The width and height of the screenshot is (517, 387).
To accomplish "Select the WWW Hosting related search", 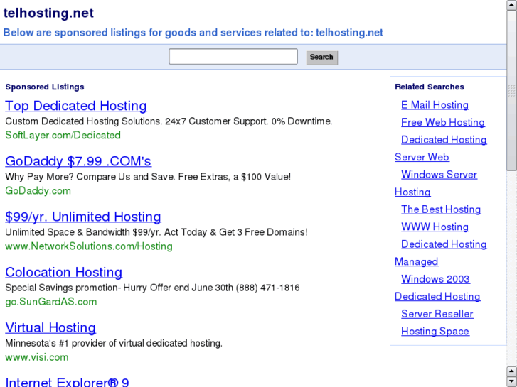I will click(435, 227).
